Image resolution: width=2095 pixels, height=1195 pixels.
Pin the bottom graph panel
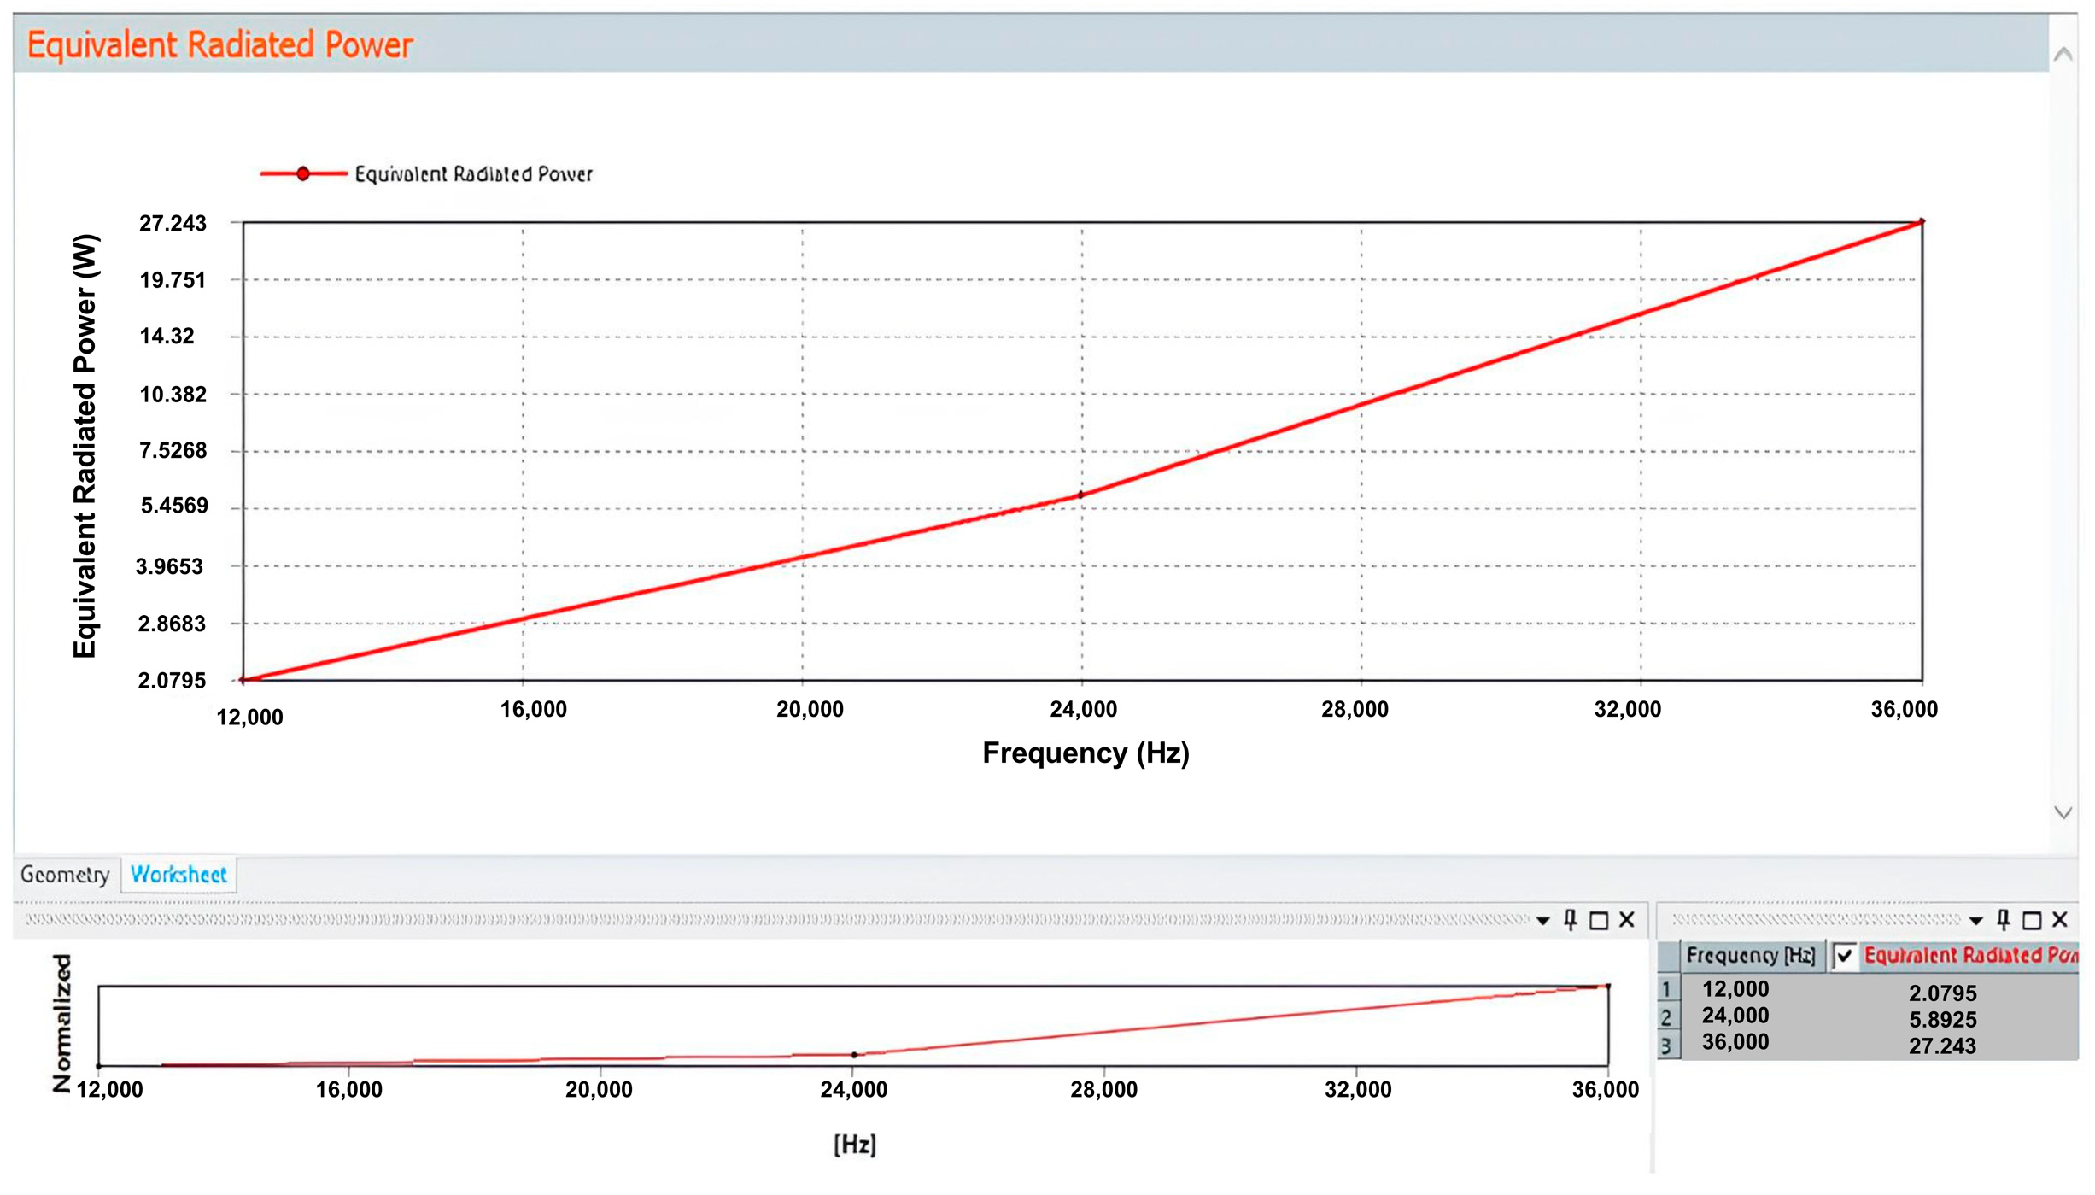1570,920
